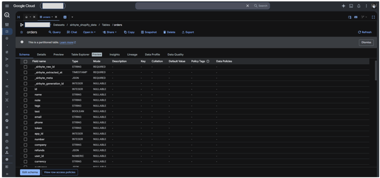Expand the Open in dropdown

tap(89, 32)
